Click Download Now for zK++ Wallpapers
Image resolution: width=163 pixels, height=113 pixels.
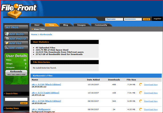coord(151,110)
